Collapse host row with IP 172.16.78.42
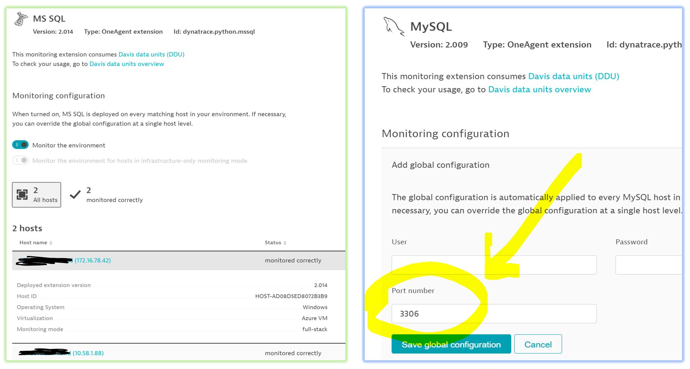Screen dimensions: 690x369 179,260
